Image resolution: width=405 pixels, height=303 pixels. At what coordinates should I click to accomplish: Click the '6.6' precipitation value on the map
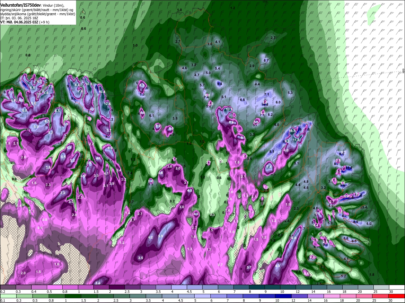click(346, 238)
